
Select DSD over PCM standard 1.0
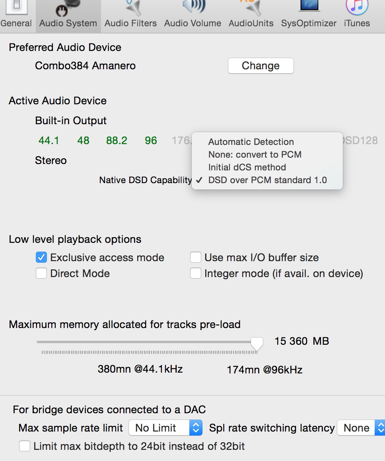coord(267,180)
